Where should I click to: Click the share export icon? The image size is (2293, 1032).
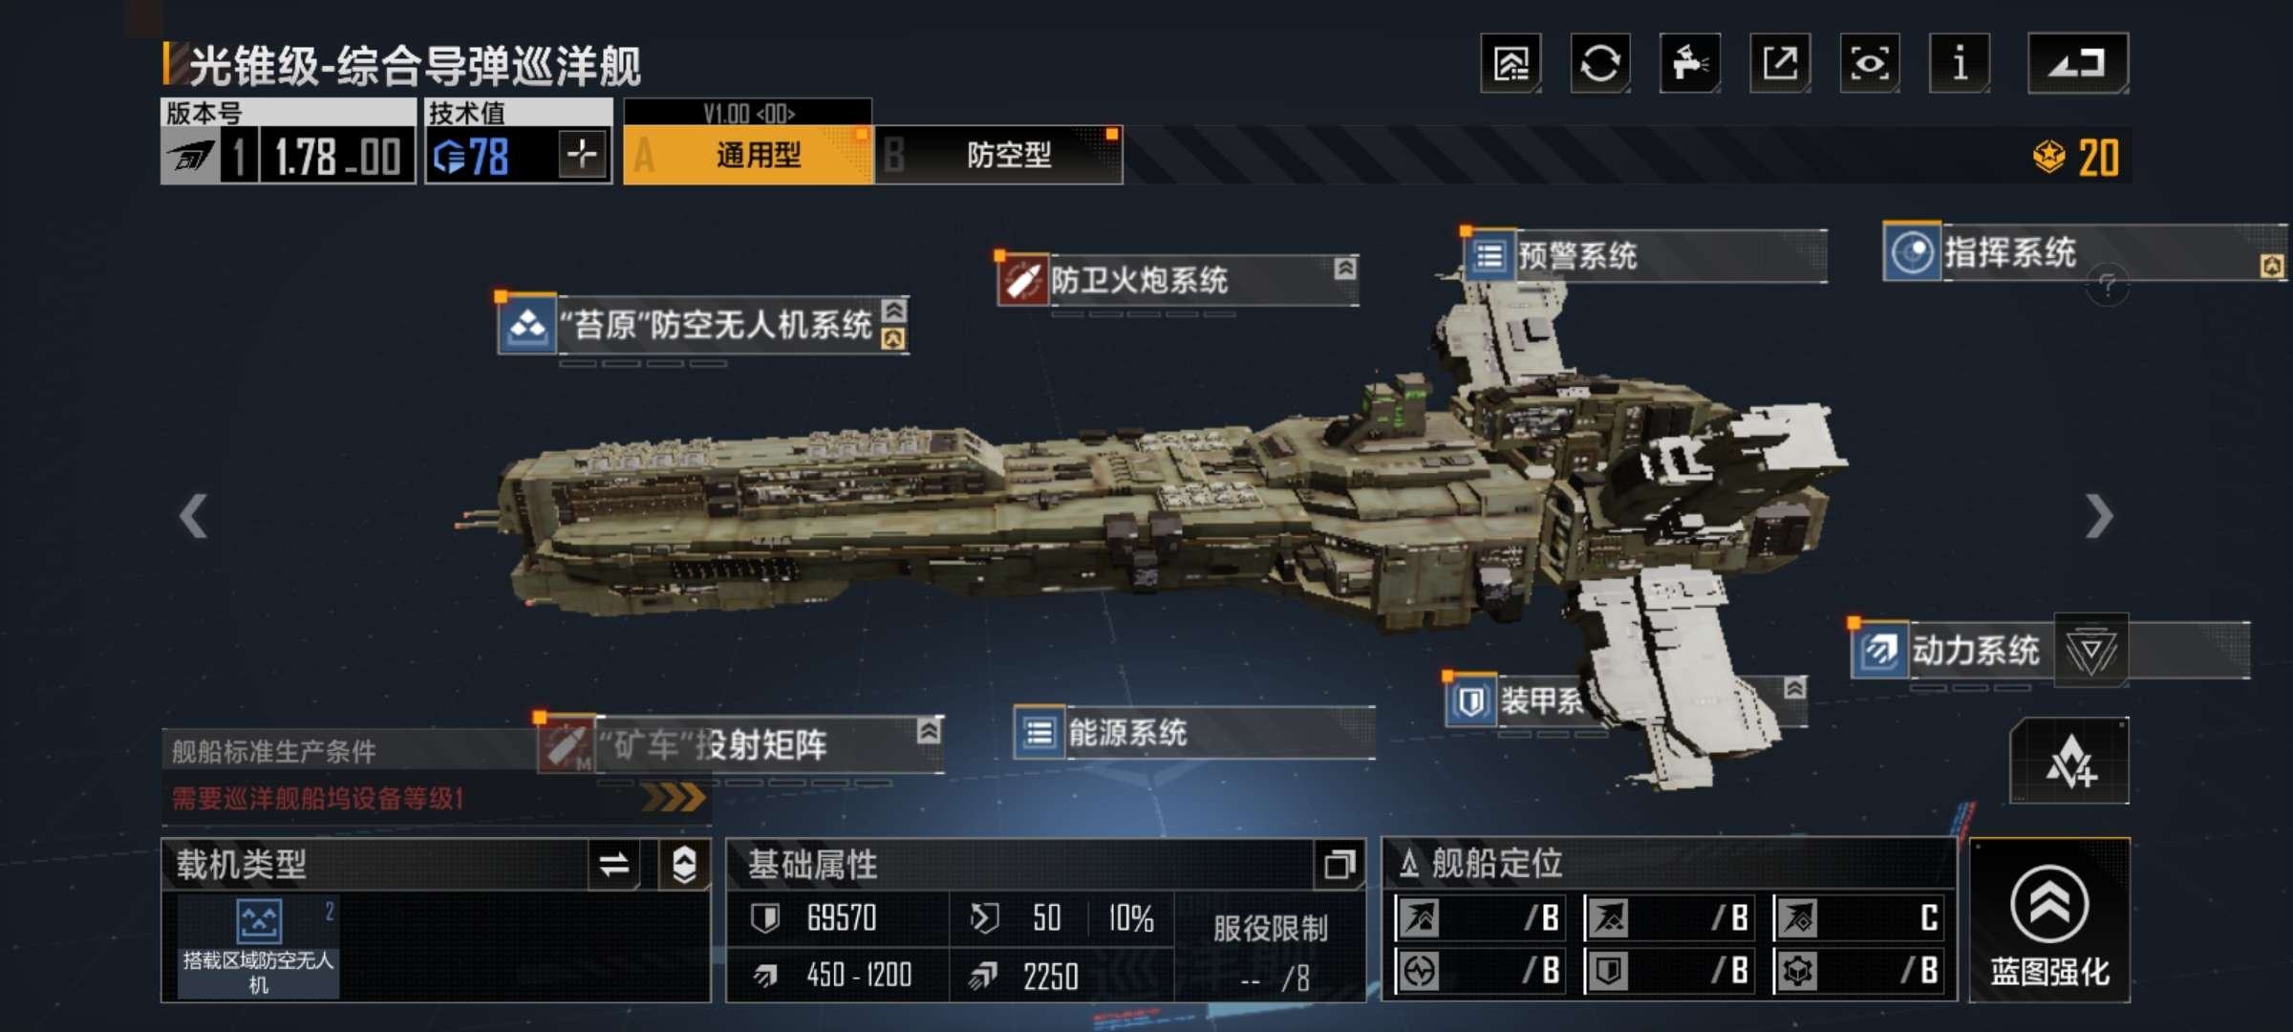pos(1780,64)
